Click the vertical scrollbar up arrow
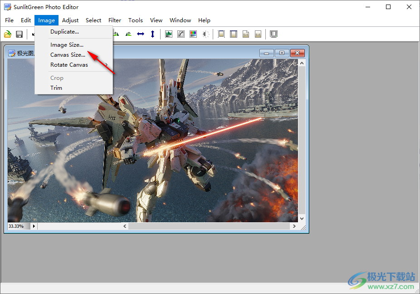Screen dimensions: 420x294 coord(302,63)
